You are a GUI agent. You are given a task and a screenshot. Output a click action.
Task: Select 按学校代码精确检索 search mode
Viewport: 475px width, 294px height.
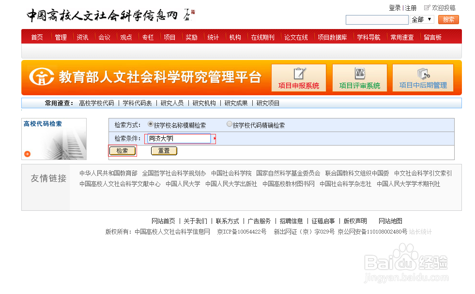click(229, 124)
